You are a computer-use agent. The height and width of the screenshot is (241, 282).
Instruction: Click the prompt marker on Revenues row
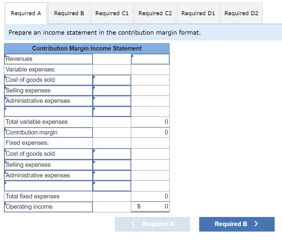pos(5,56)
